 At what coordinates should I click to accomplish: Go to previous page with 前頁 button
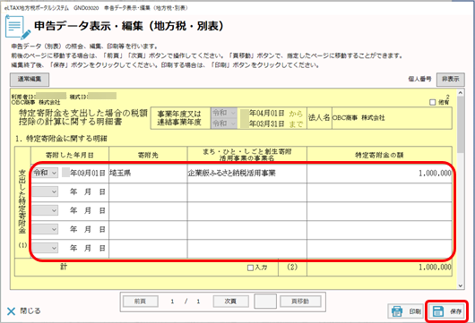pos(140,302)
